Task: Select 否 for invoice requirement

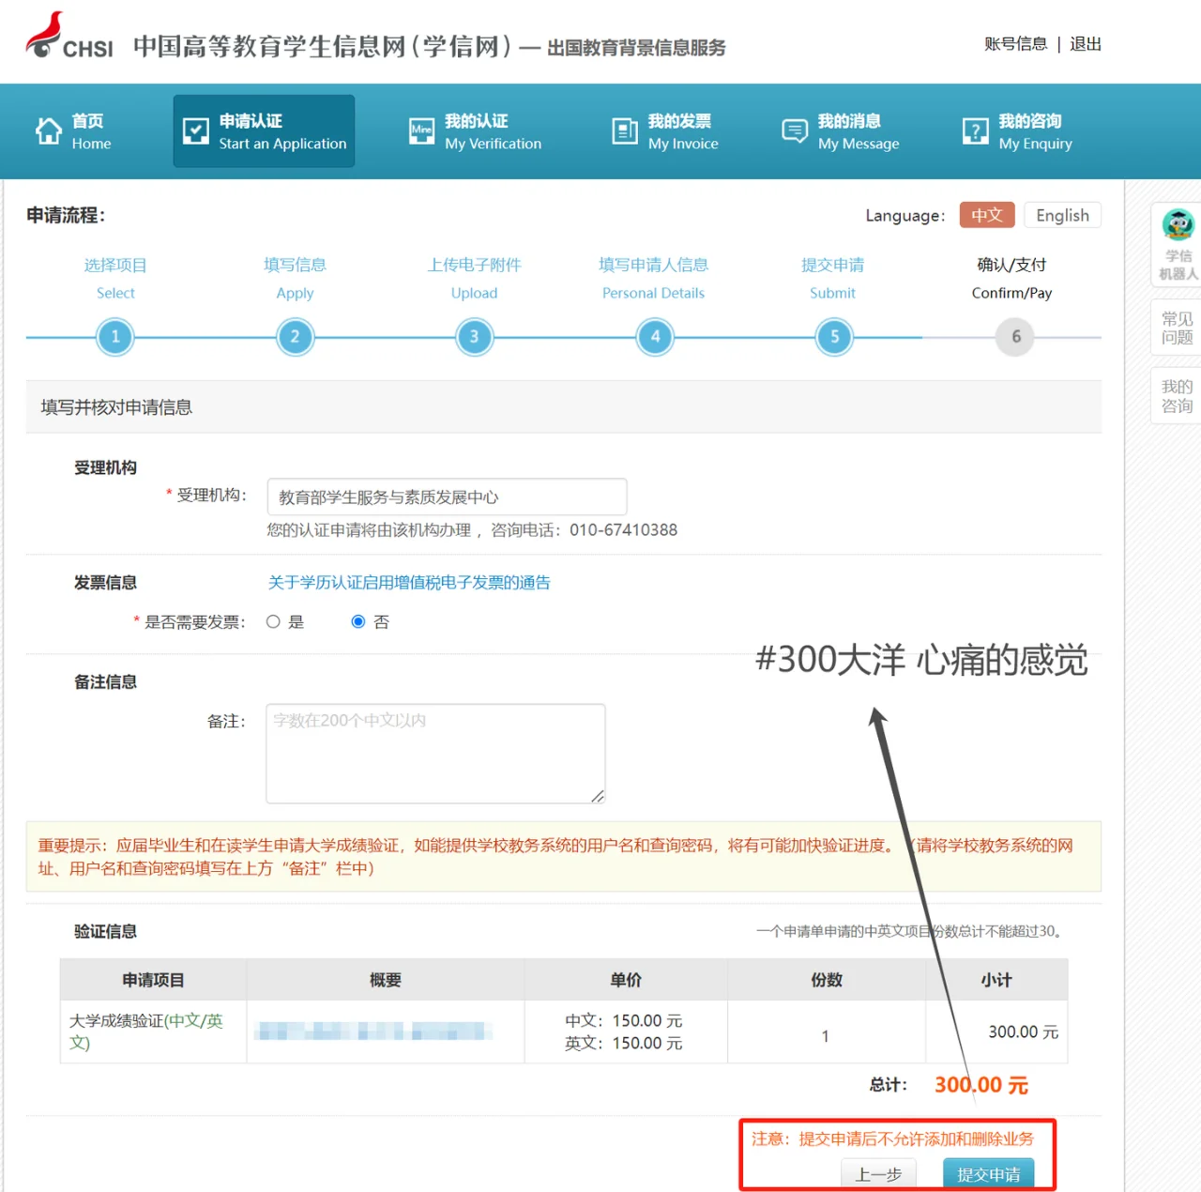Action: tap(357, 621)
